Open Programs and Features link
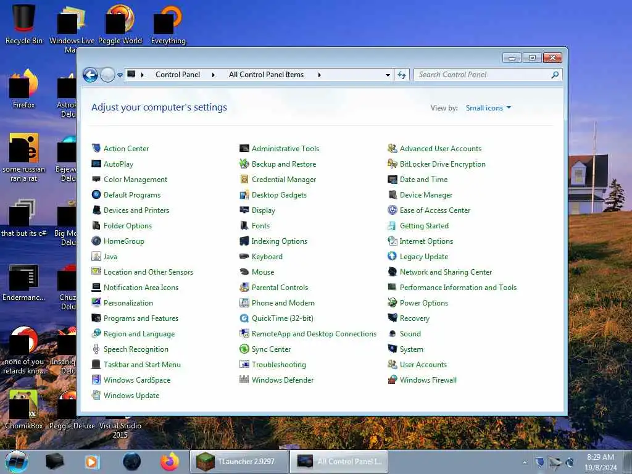Screen dimensions: 632x474 tap(141, 318)
